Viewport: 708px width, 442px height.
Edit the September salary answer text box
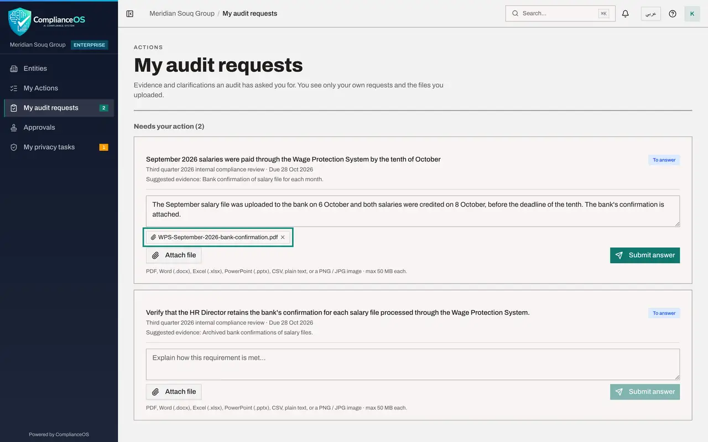413,211
